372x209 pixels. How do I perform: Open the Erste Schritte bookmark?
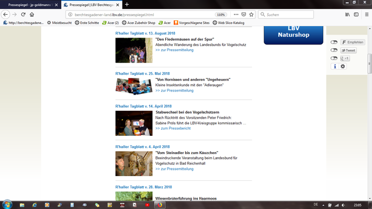click(87, 23)
